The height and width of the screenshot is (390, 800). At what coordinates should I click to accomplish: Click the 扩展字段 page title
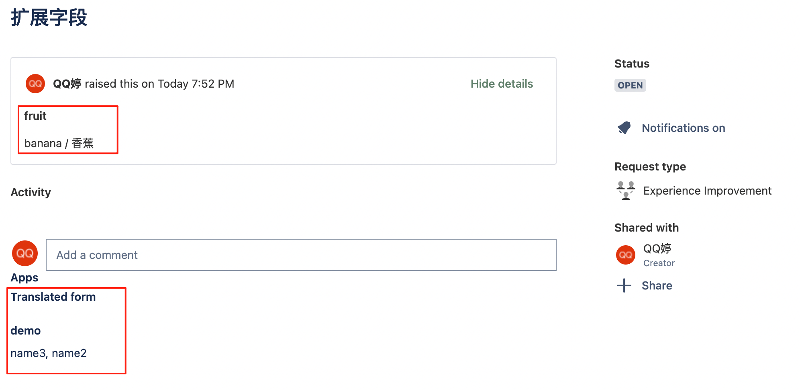[x=49, y=18]
